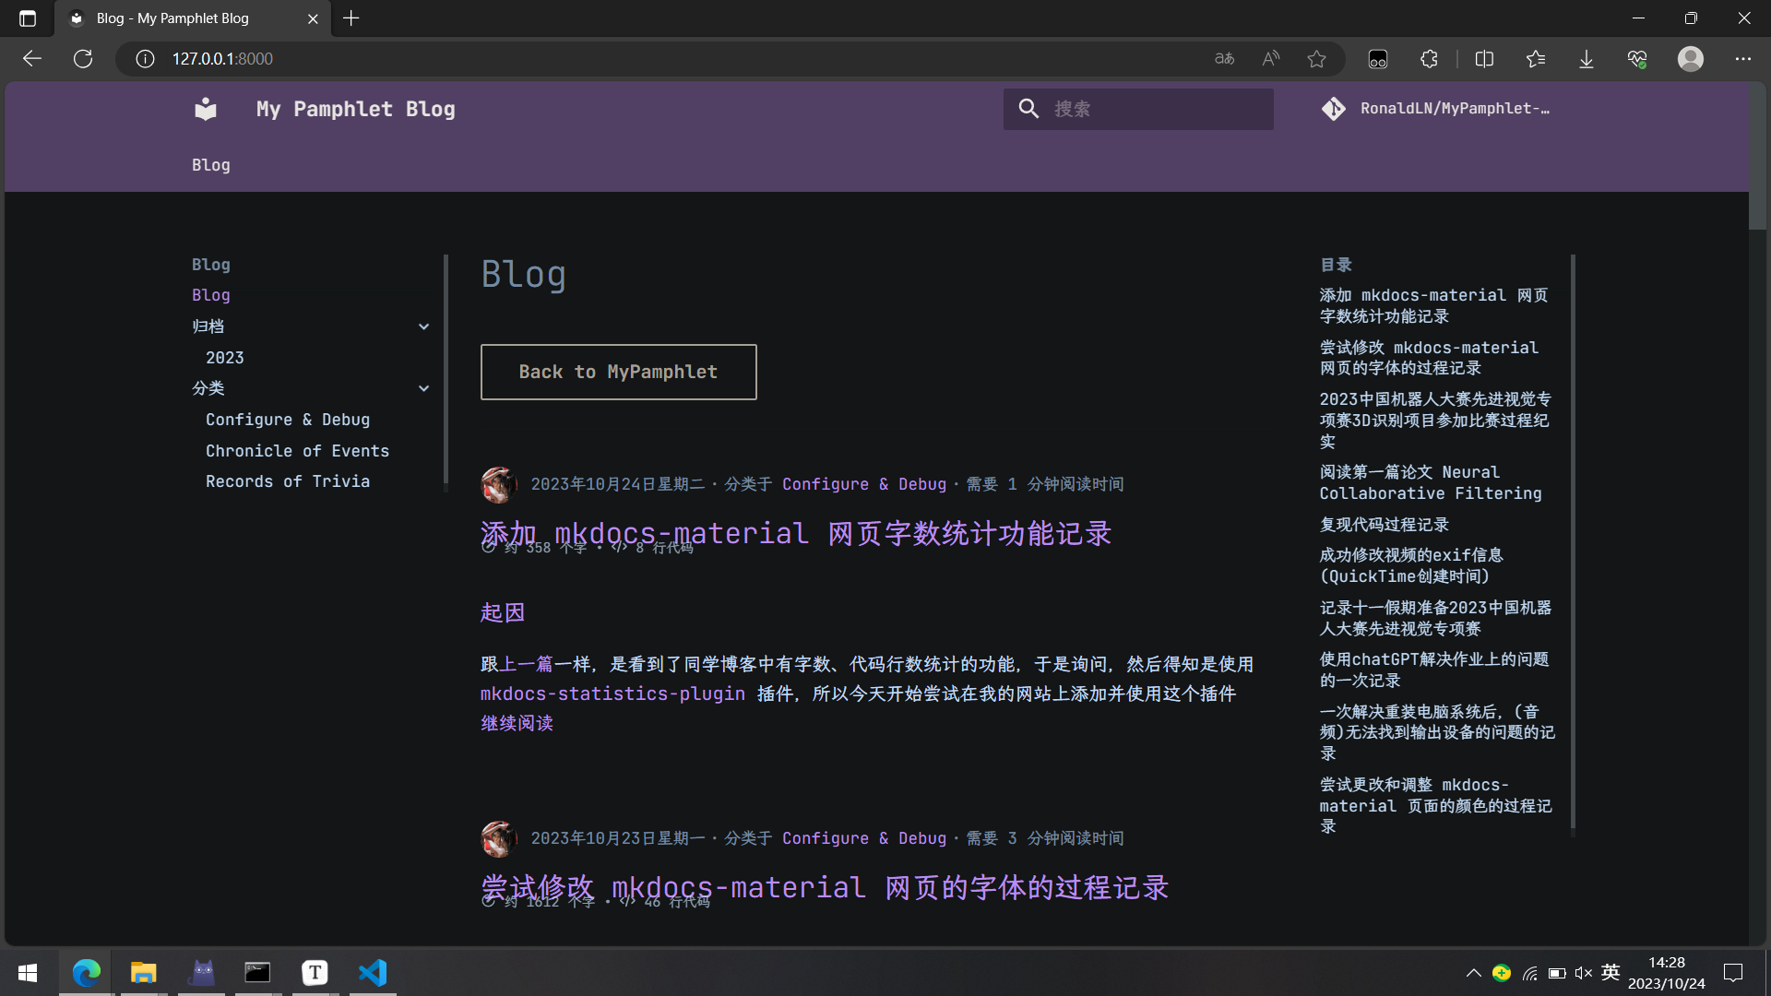
Task: Open Visual Studio Code from taskbar
Action: click(373, 973)
